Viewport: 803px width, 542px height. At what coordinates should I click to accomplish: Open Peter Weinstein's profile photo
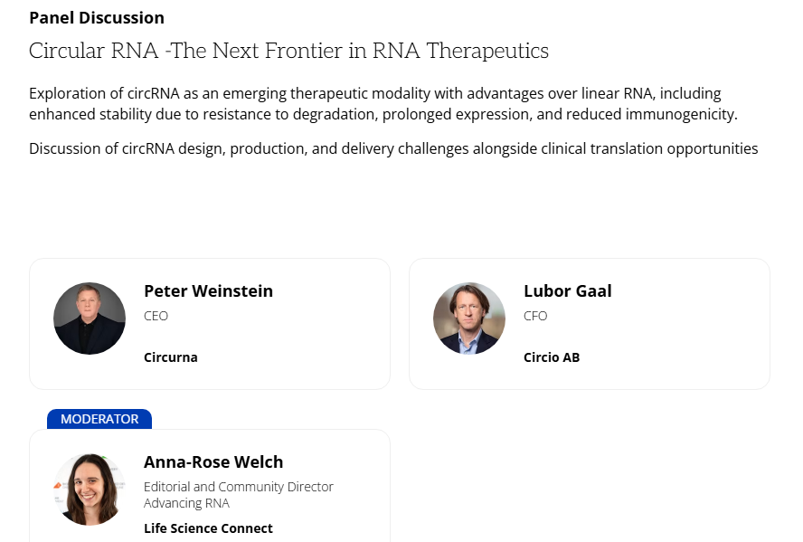click(x=90, y=319)
